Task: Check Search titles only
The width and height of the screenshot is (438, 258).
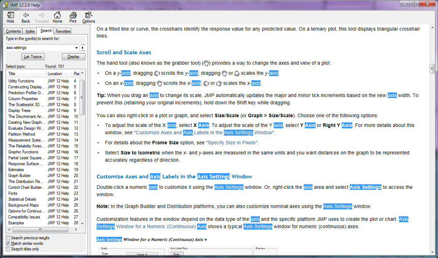Action: pyautogui.click(x=8, y=249)
